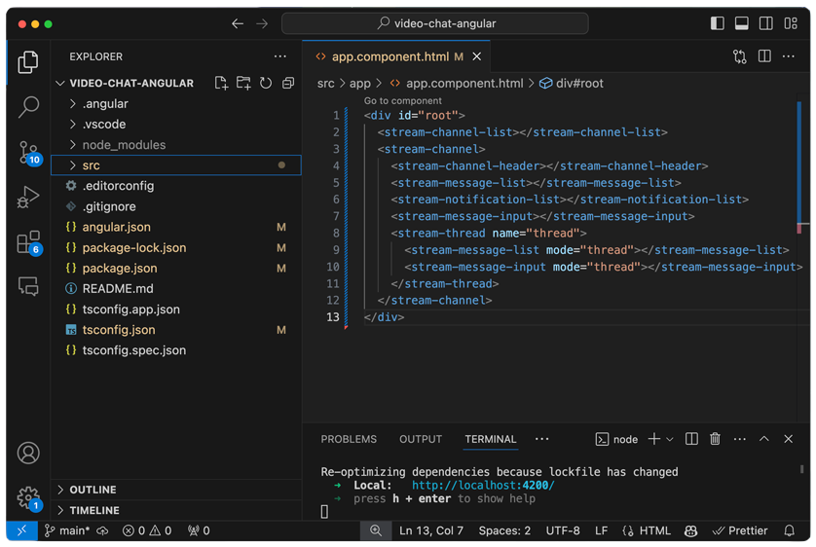Open editor more actions ellipsis
Viewport: 816px width, 547px height.
(789, 56)
